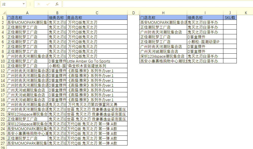Select the cell containing 森宝积木宫廷建筑系列

(x=97, y=66)
